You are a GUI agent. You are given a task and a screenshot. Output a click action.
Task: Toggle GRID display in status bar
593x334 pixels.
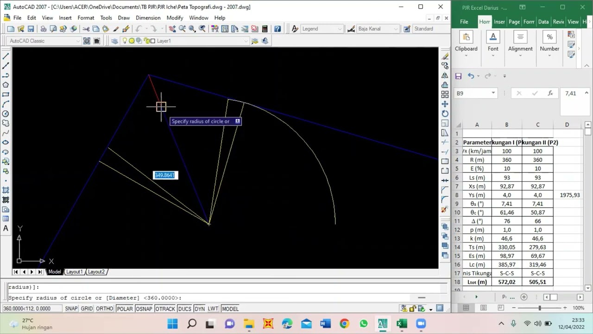coord(87,308)
